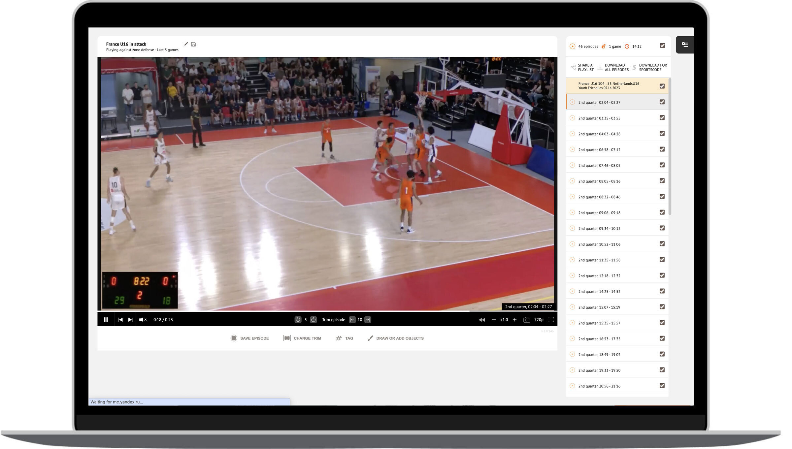Screen dimensions: 792x449
Task: Unmute the video sound
Action: click(x=143, y=320)
